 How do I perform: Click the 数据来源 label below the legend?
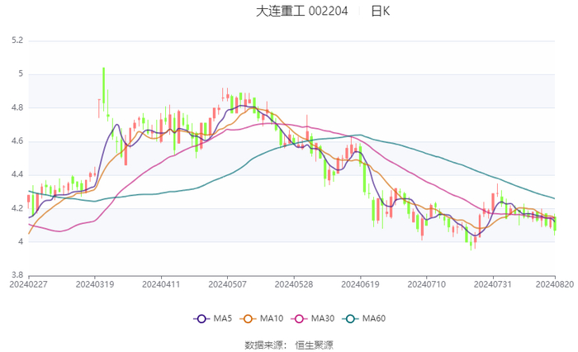[263, 344]
